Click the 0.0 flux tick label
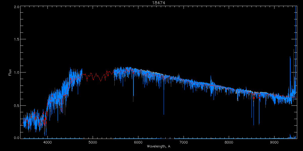 tap(16, 138)
